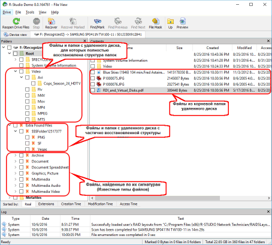Select the Cops_Season_24_HDTV folder

pos(62,83)
